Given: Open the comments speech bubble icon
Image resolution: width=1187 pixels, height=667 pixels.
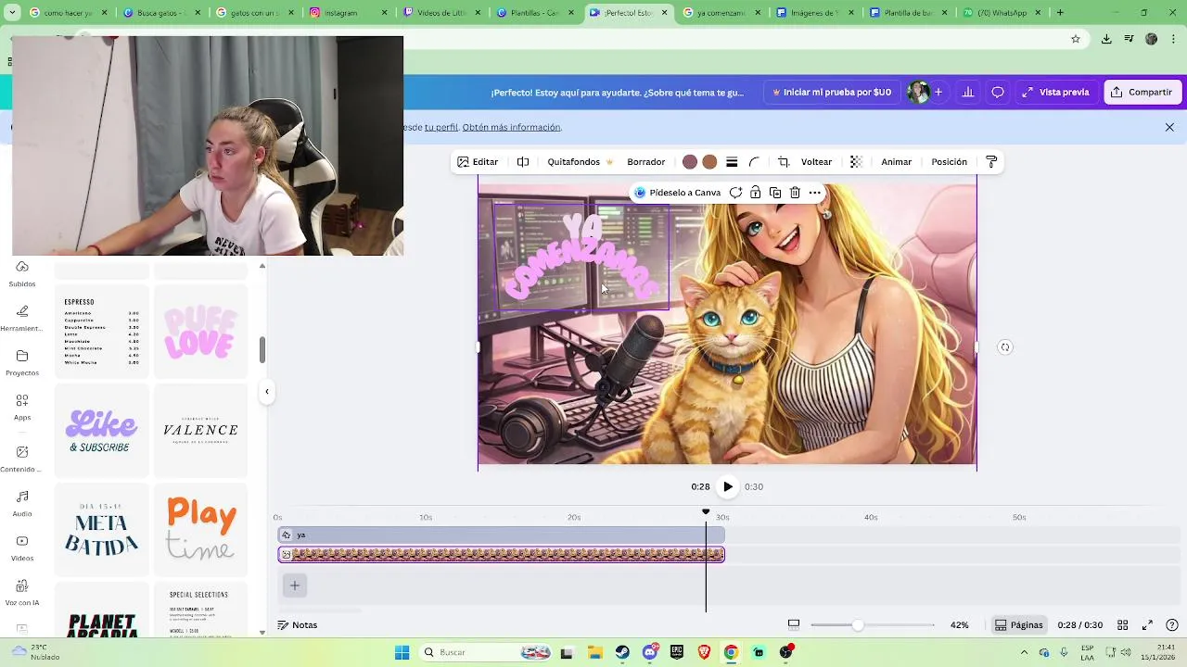Looking at the screenshot, I should coord(998,93).
